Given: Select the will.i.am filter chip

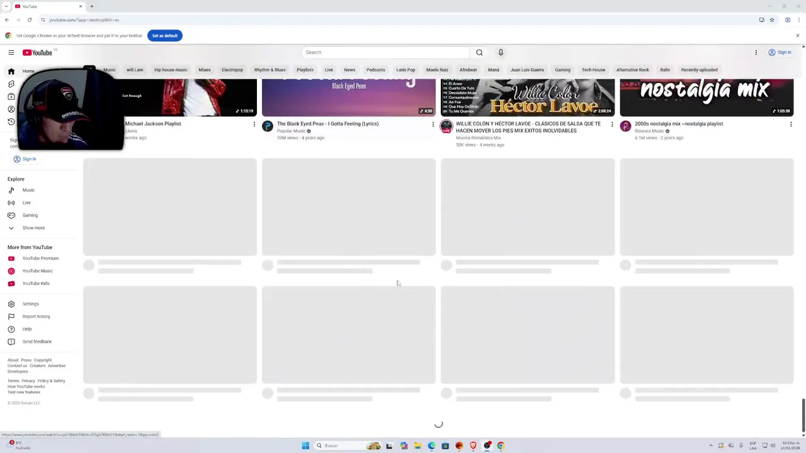Looking at the screenshot, I should [135, 70].
